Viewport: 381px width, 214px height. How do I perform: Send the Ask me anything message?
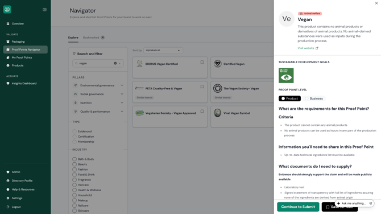point(371,203)
